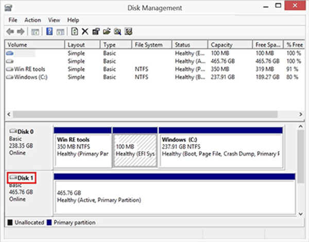Sort by the % Free column header

pos(295,45)
